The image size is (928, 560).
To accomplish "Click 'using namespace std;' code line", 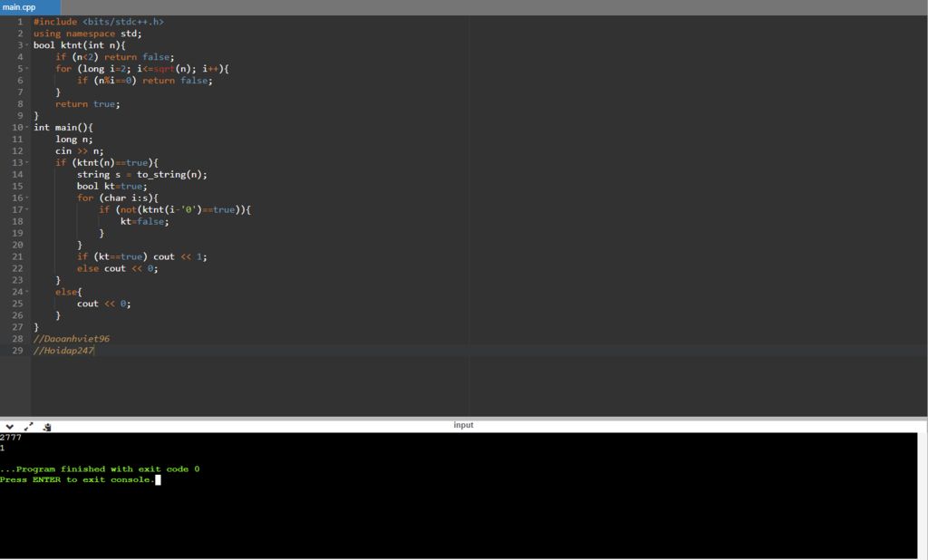I will tap(88, 34).
